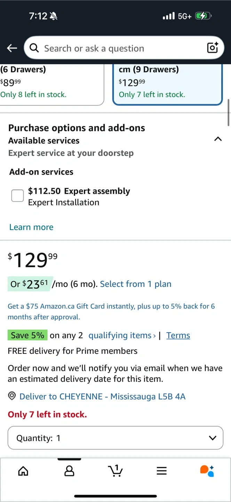
Task: Select the 6 Drawers size option
Action: pos(49,84)
